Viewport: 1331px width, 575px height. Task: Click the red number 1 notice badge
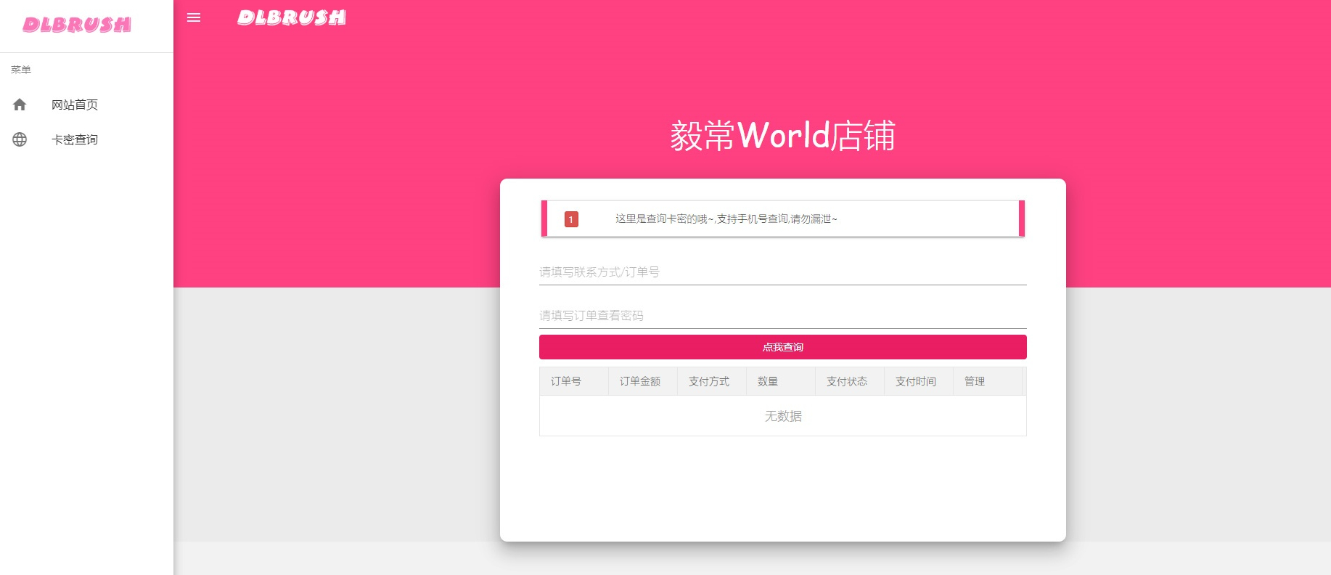(x=571, y=219)
